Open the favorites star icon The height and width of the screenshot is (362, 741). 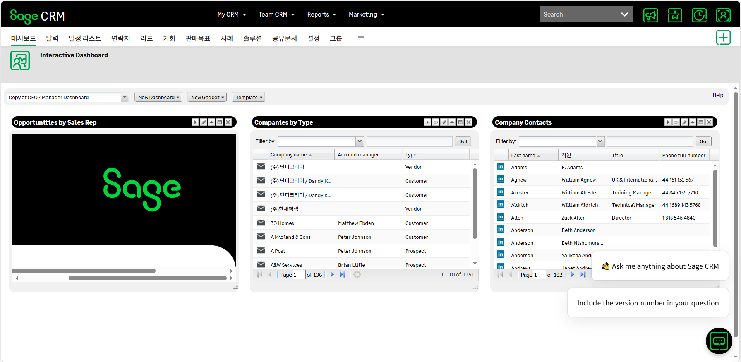675,15
